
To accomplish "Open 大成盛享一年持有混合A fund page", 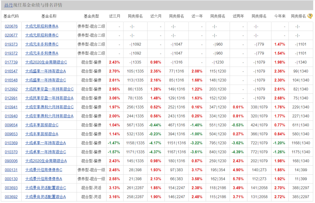I will pos(46,71).
